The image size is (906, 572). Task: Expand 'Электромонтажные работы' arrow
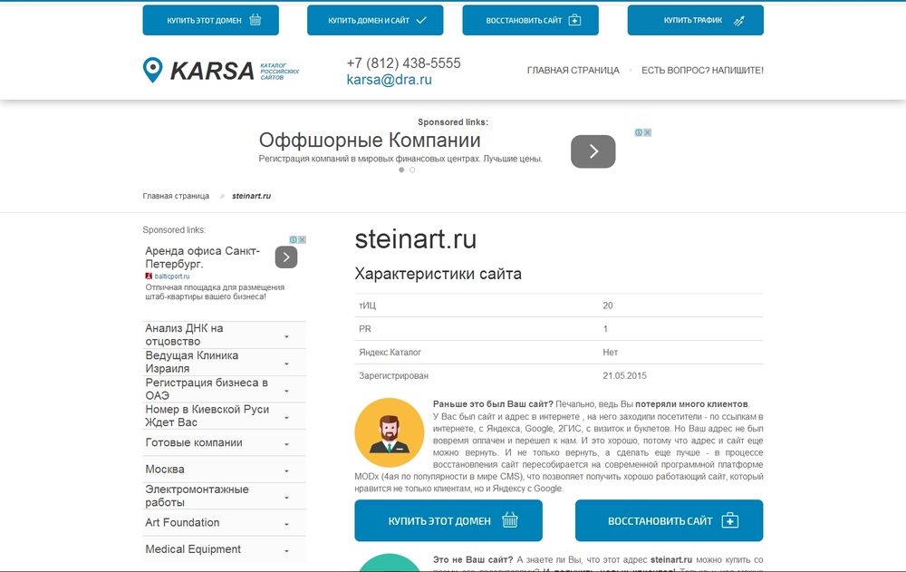coord(286,498)
